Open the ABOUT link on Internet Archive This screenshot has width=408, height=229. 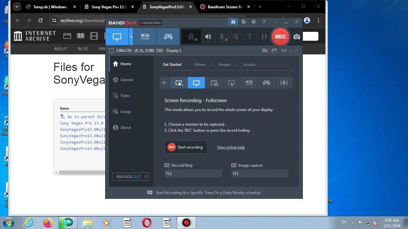click(x=61, y=49)
